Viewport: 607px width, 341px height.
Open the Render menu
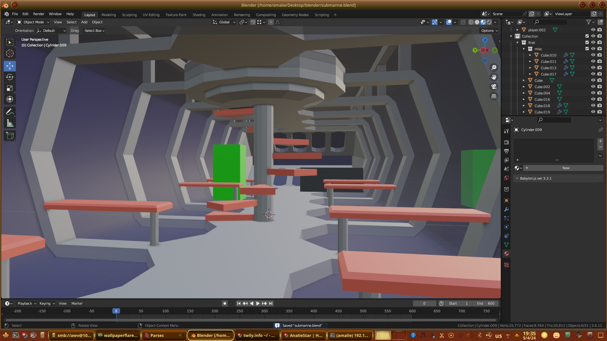(39, 14)
